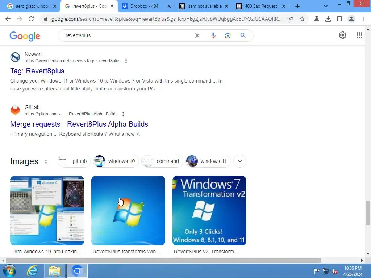This screenshot has height=278, width=371.
Task: Open the Chrome profile avatar
Action: pyautogui.click(x=351, y=19)
